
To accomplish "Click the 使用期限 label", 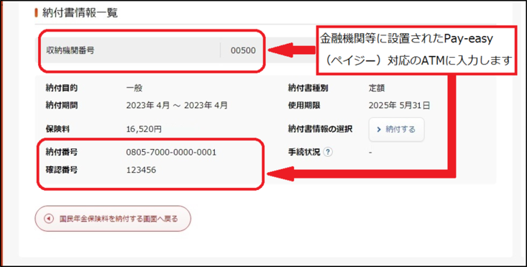I will tap(304, 106).
